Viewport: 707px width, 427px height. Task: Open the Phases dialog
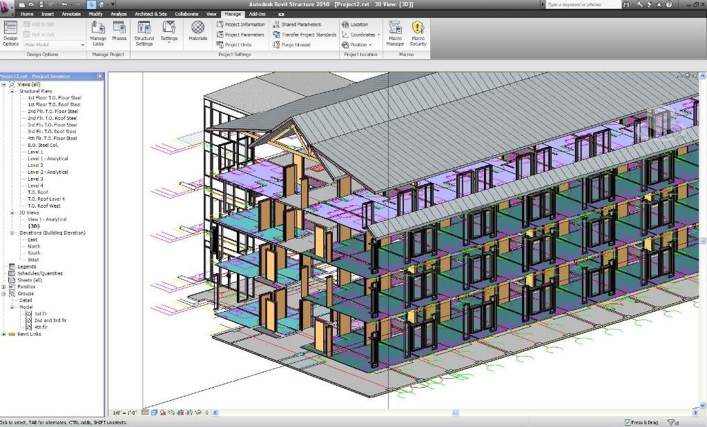pos(119,32)
